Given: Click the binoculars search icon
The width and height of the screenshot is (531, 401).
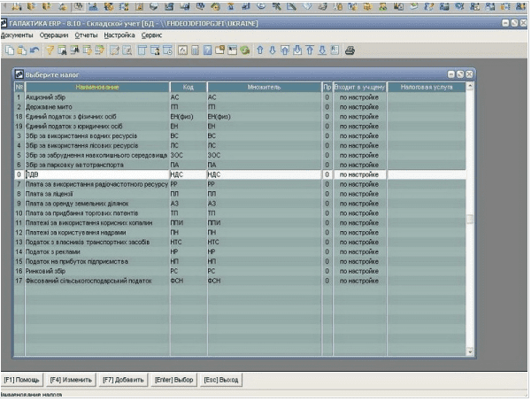Looking at the screenshot, I should click(x=62, y=50).
